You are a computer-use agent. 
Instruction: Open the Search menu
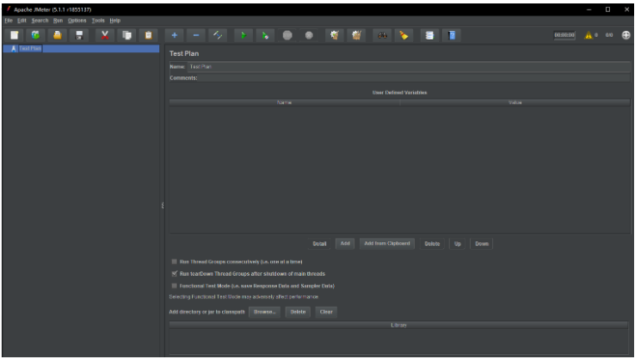coord(40,21)
